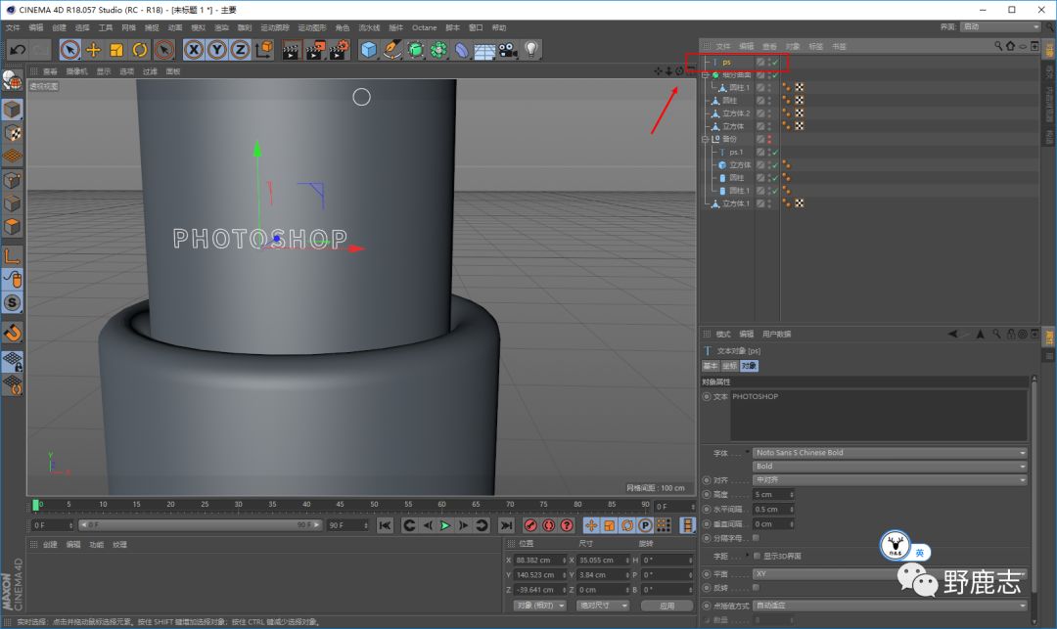Open Edit Render Settings icon
Image resolution: width=1057 pixels, height=629 pixels.
click(338, 50)
